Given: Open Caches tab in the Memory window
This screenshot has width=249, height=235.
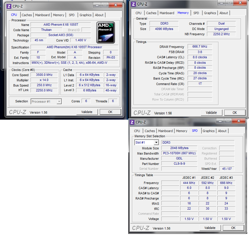Looking at the screenshot, I should coord(151,13).
